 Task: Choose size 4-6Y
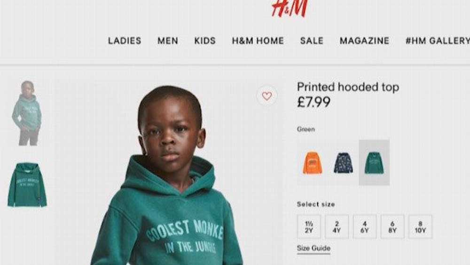coord(365,227)
